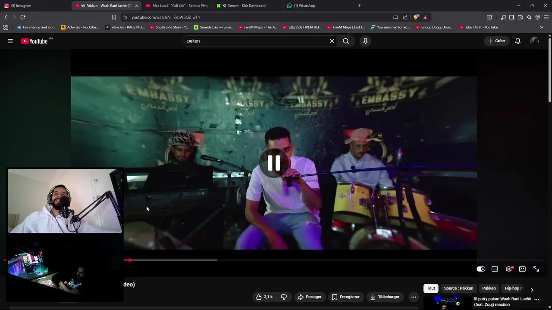Start voice search with microphone icon
The width and height of the screenshot is (552, 310).
coord(365,41)
